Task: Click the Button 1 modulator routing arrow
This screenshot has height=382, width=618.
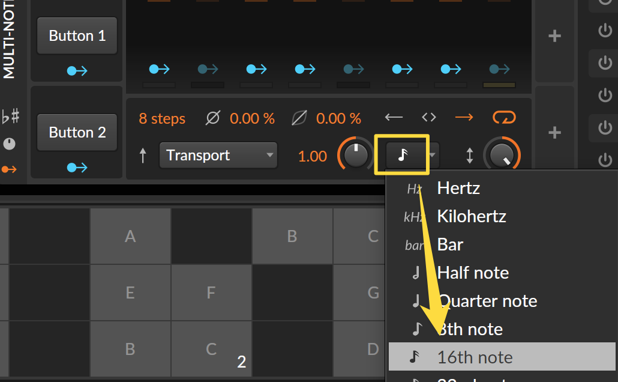Action: (77, 71)
